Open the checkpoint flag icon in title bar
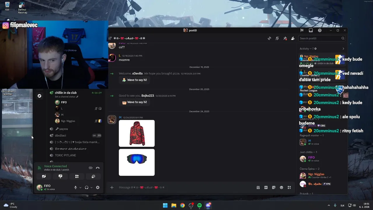 click(x=302, y=30)
